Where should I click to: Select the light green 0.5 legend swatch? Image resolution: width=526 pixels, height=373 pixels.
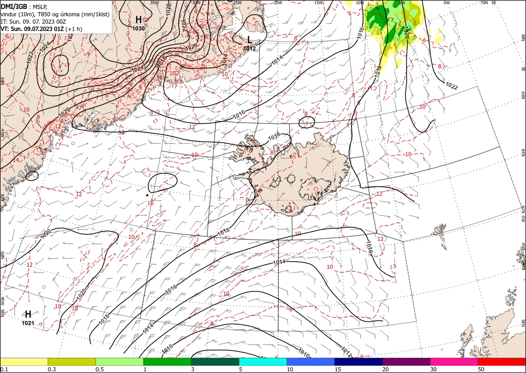pyautogui.click(x=119, y=361)
